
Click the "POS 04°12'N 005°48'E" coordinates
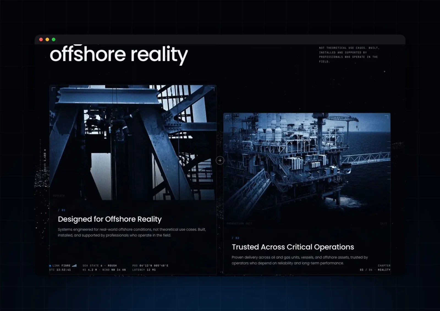(150, 266)
